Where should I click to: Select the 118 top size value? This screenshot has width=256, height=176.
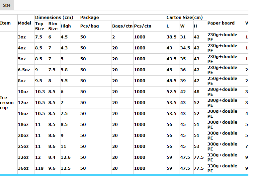click(x=39, y=168)
